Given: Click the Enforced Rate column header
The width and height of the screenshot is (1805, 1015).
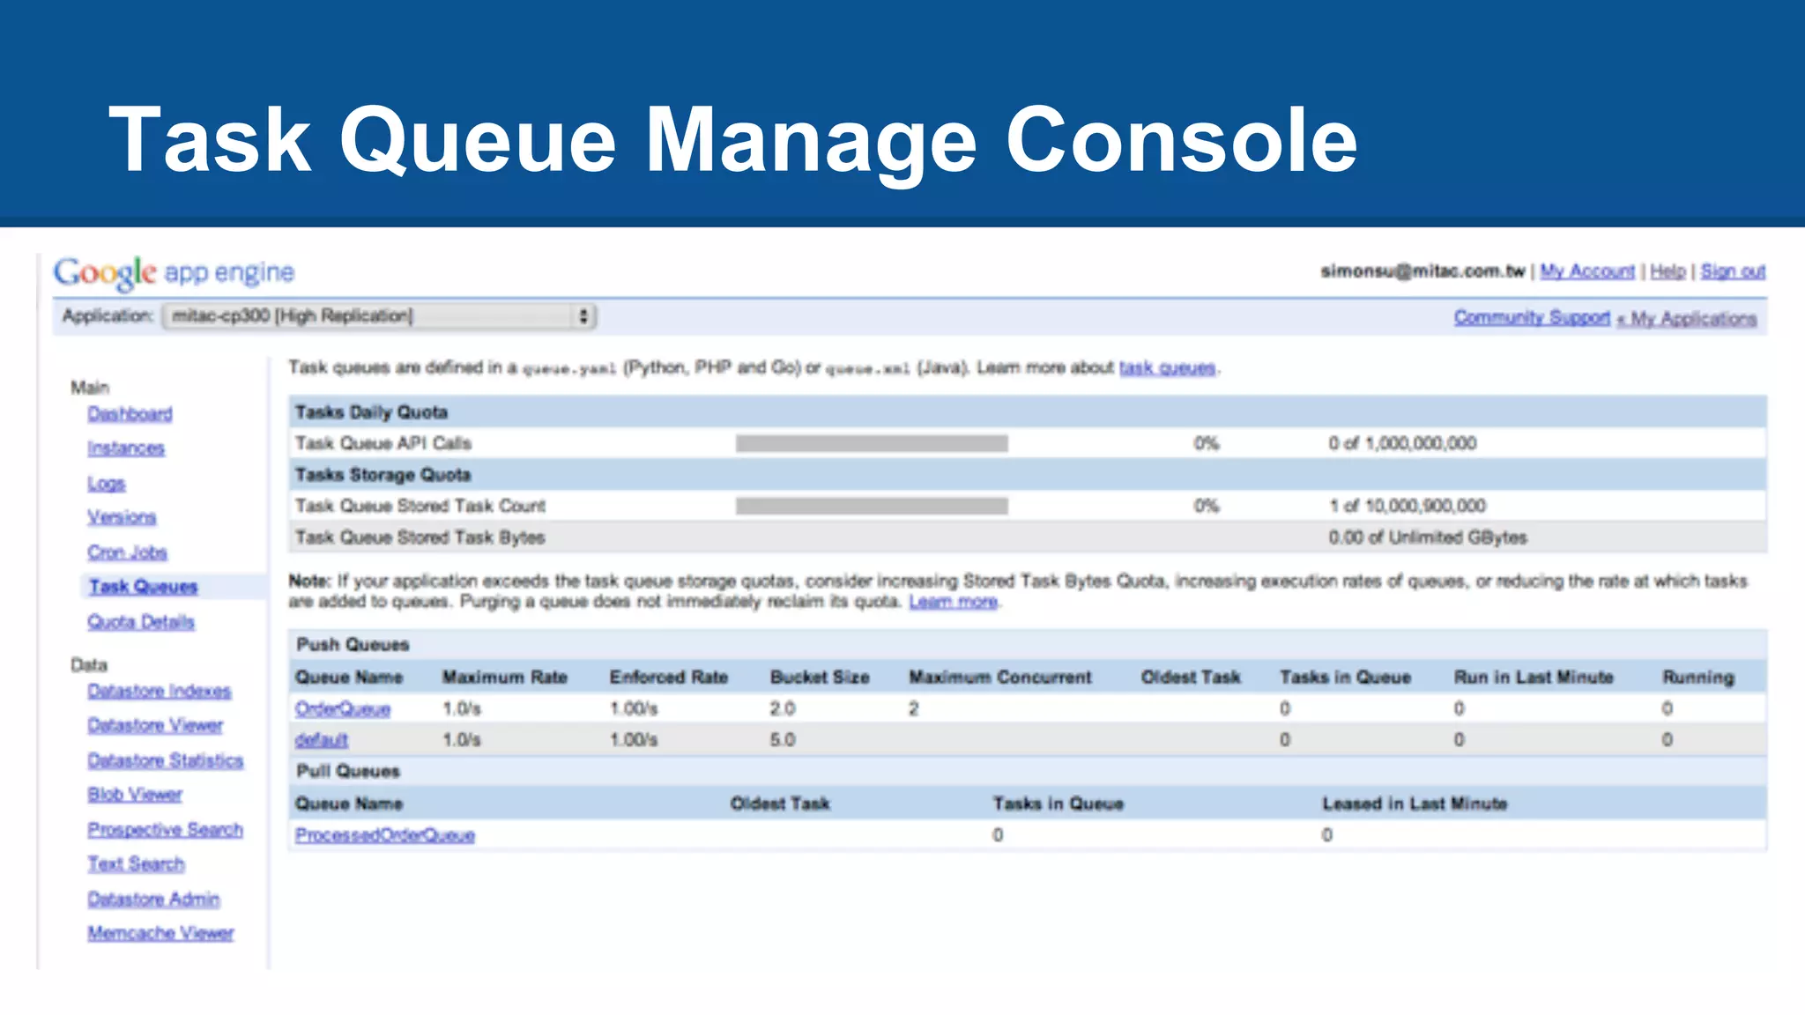Looking at the screenshot, I should pyautogui.click(x=669, y=678).
